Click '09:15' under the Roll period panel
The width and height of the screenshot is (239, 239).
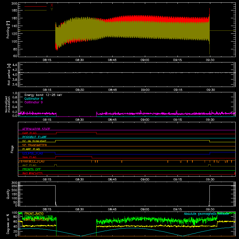178,90
